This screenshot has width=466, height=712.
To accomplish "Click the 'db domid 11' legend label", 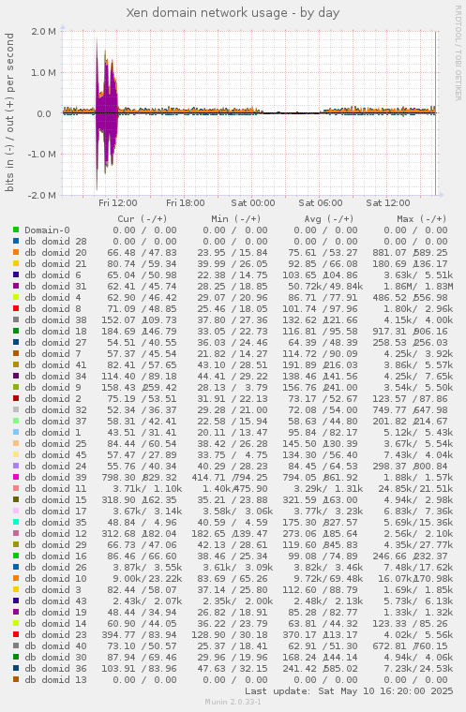I will coord(55,489).
